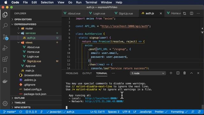
Task: Change end of line sequence 'LF'
Action: point(135,112)
